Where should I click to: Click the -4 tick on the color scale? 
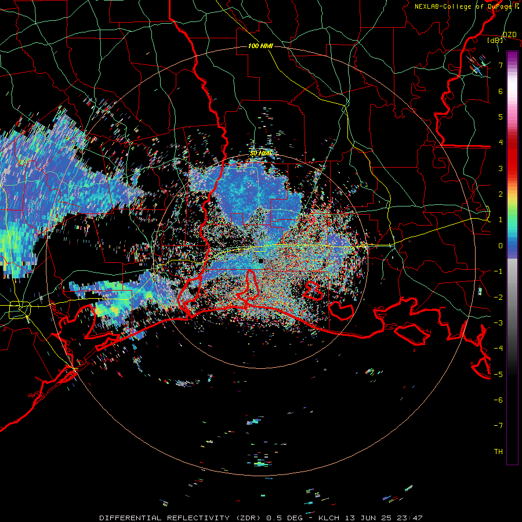click(x=498, y=348)
